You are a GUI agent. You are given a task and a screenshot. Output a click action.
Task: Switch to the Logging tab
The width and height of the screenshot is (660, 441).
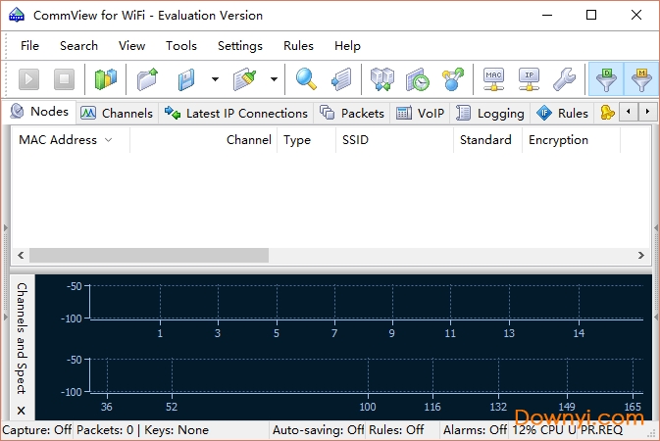point(490,114)
